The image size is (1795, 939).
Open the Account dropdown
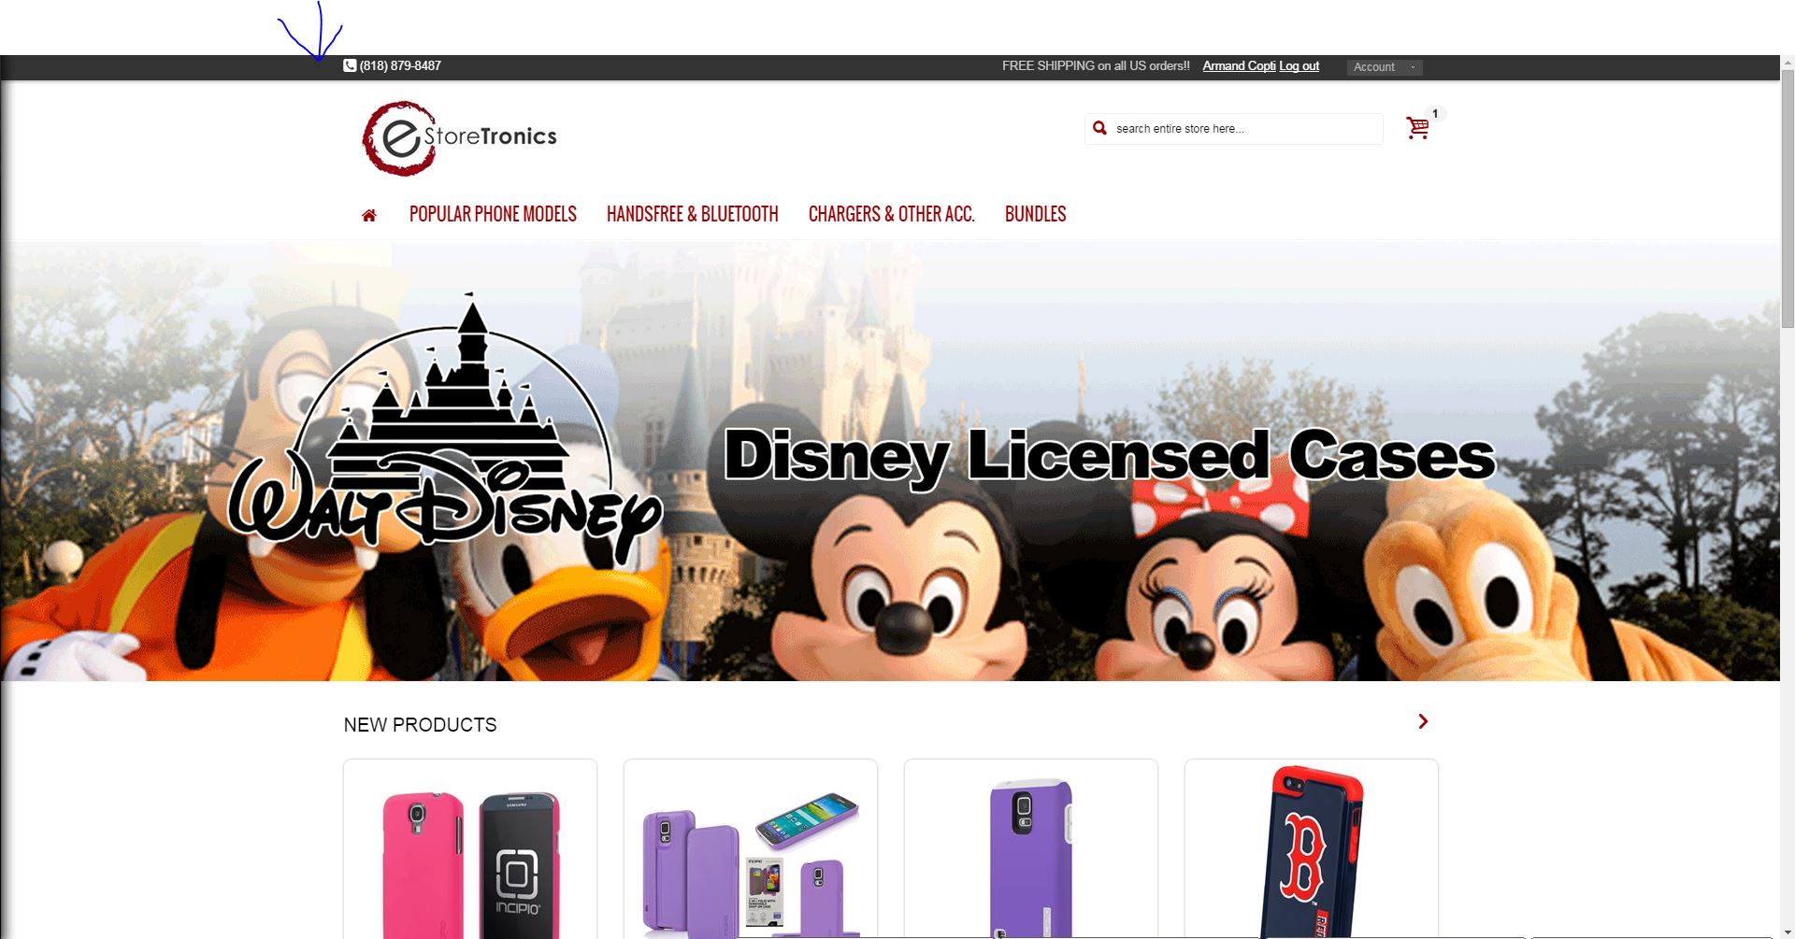[x=1385, y=67]
